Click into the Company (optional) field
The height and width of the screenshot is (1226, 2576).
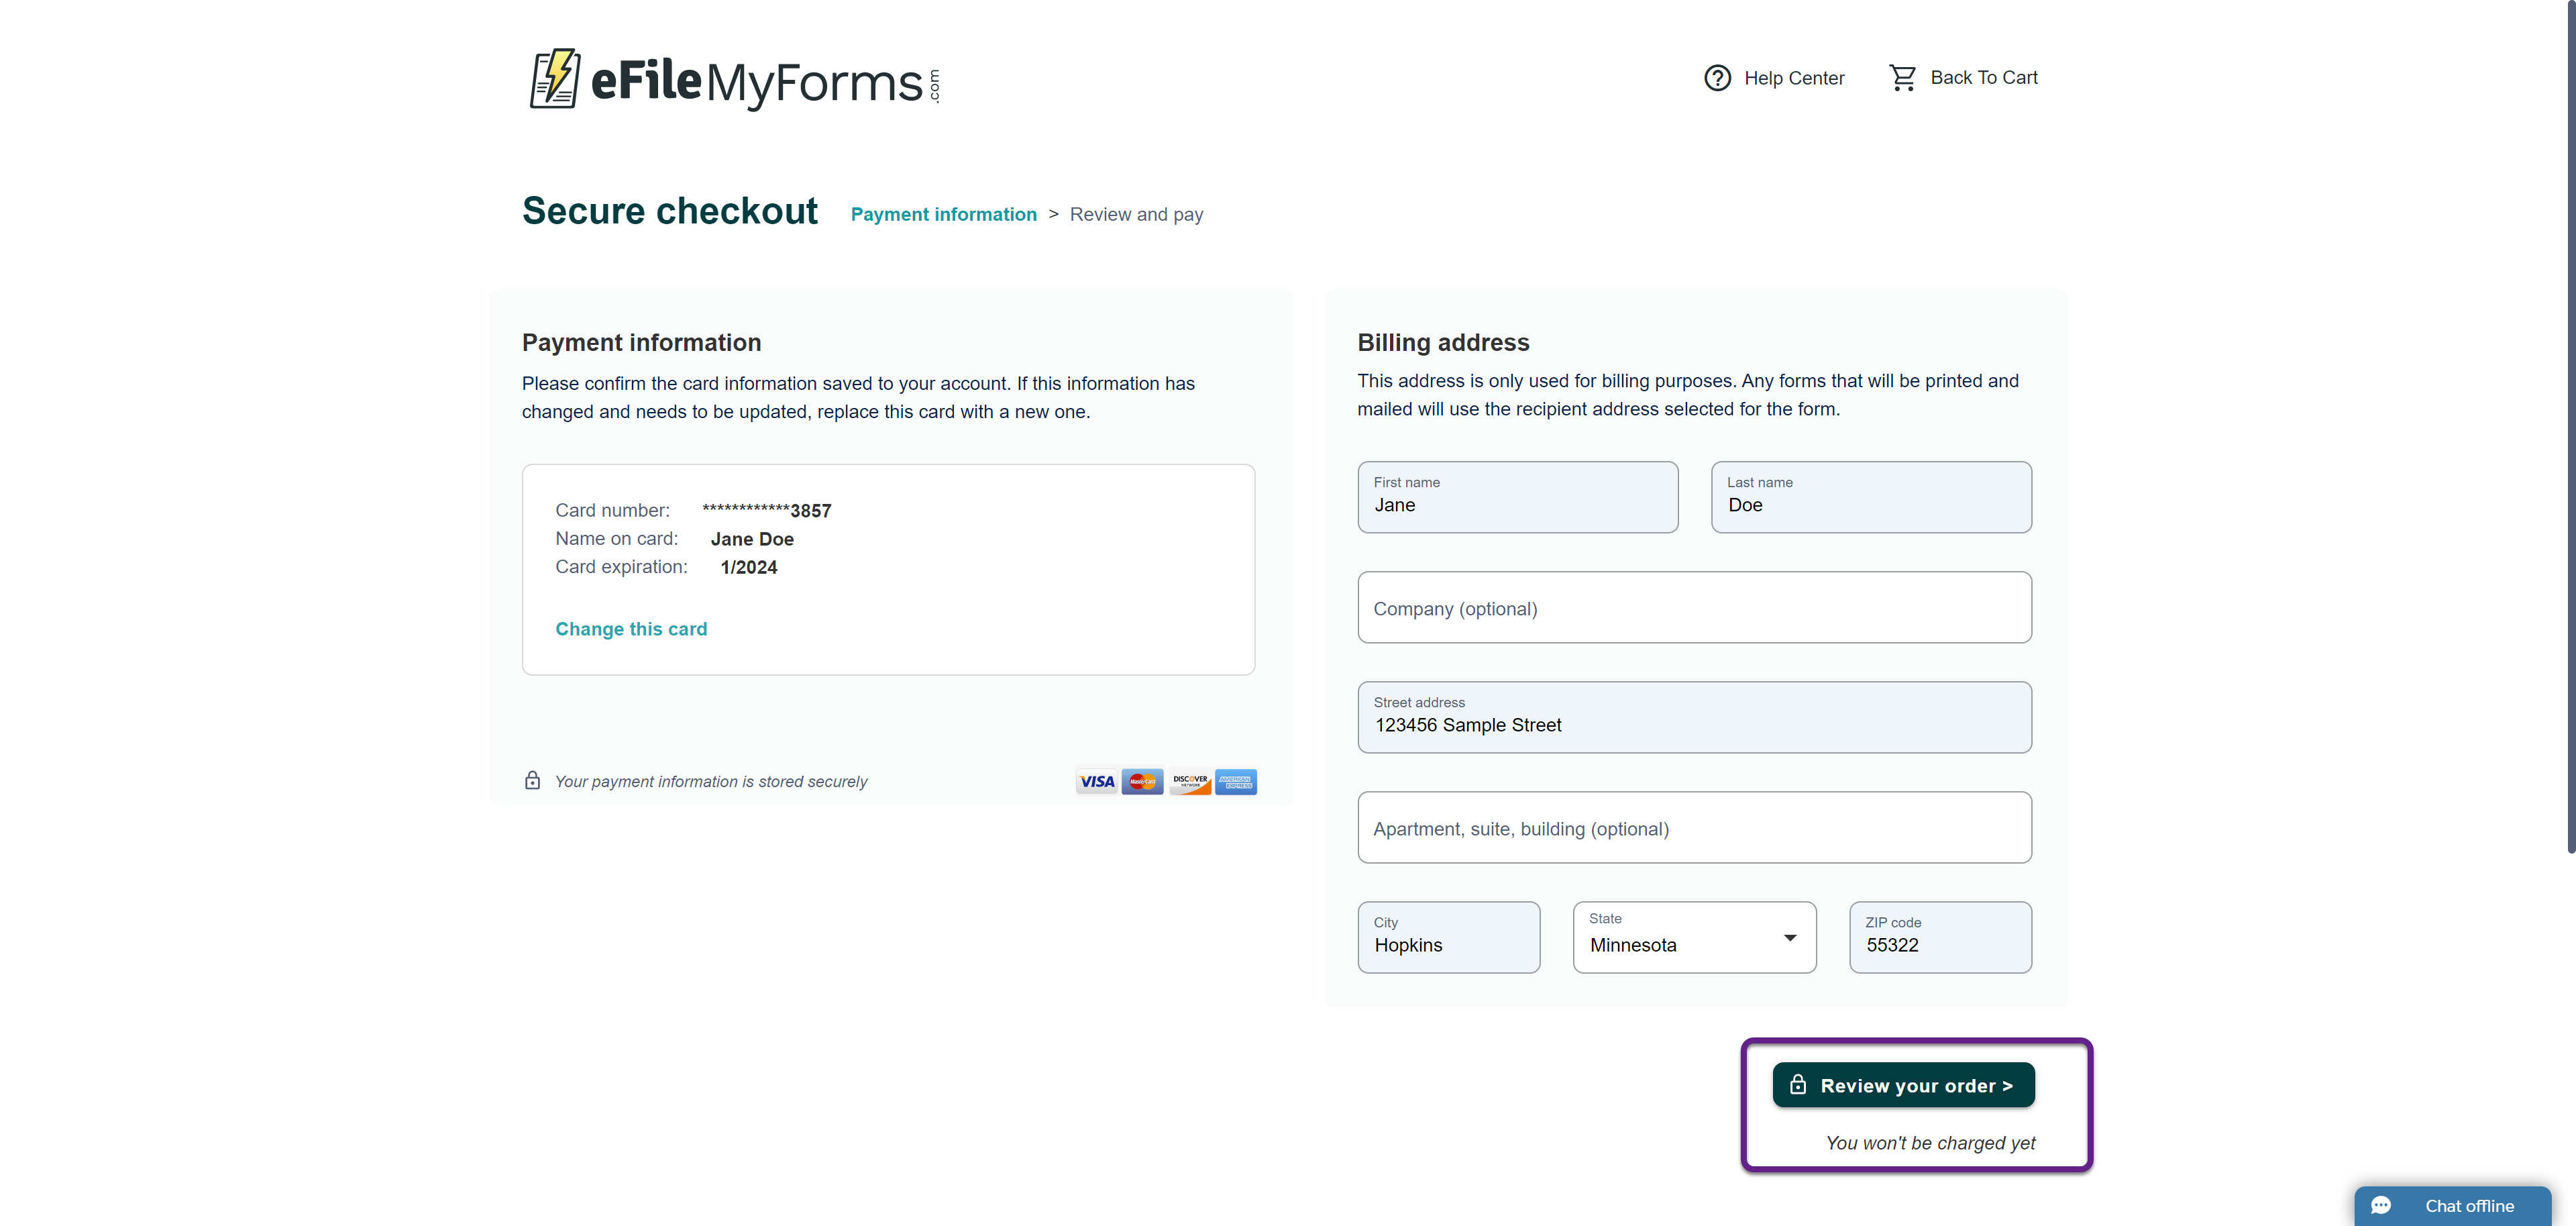coord(1694,608)
